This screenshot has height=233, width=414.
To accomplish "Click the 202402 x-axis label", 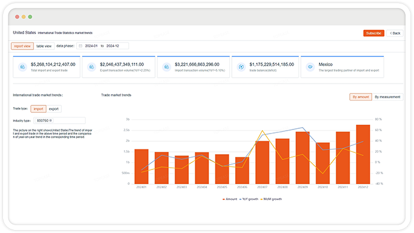I will (x=162, y=187).
